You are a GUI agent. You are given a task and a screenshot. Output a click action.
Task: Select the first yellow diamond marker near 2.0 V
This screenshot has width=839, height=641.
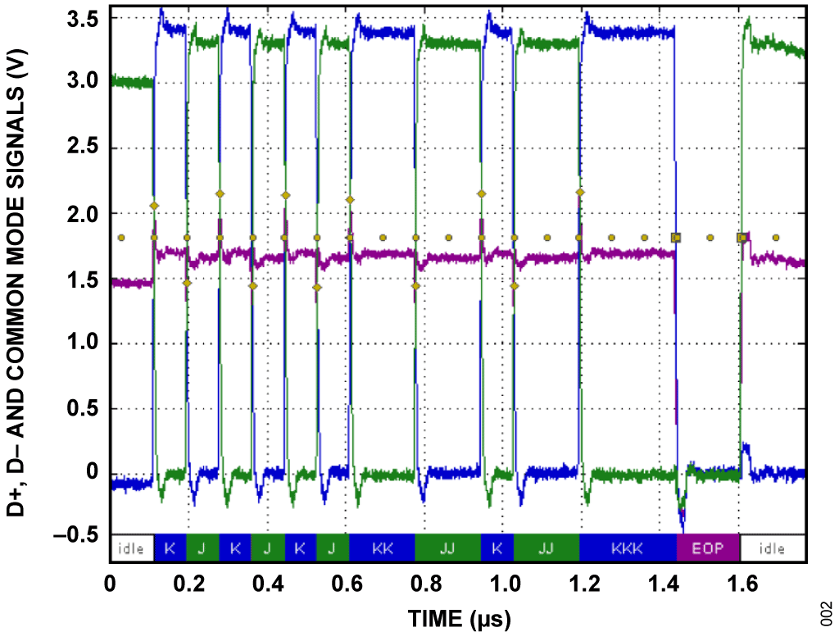pyautogui.click(x=154, y=206)
